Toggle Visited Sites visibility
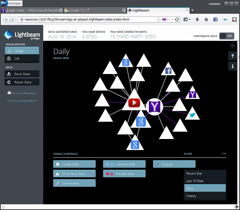 (74, 164)
